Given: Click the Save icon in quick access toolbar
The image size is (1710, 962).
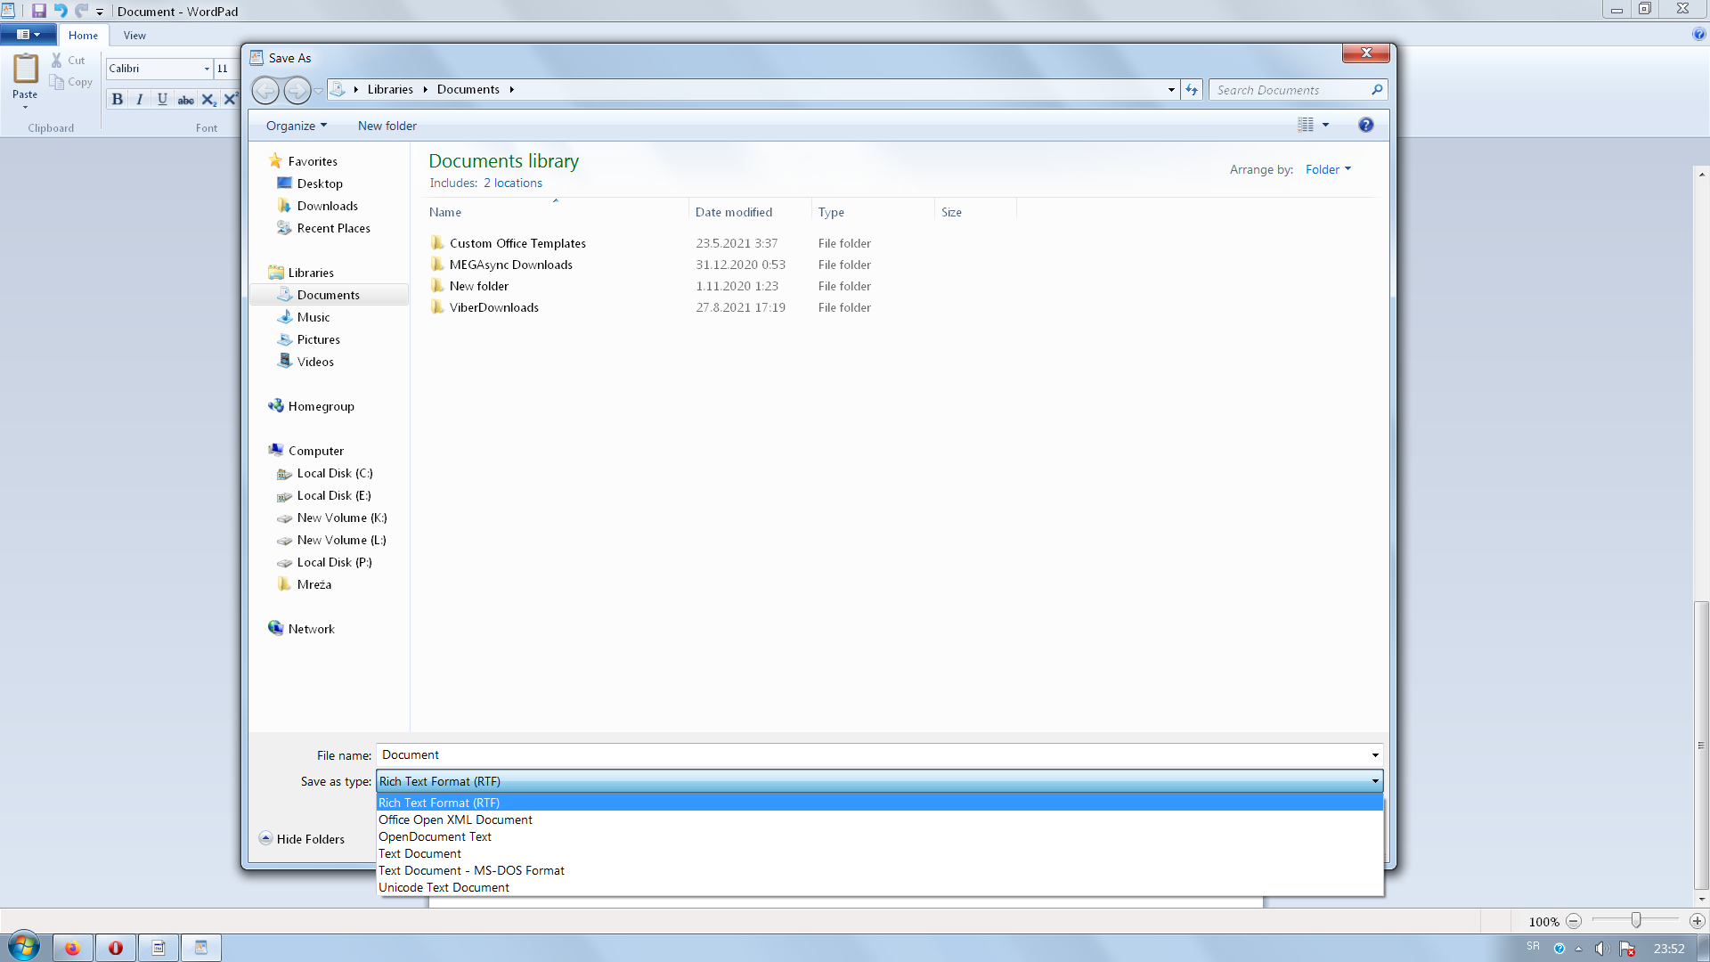Looking at the screenshot, I should (38, 11).
